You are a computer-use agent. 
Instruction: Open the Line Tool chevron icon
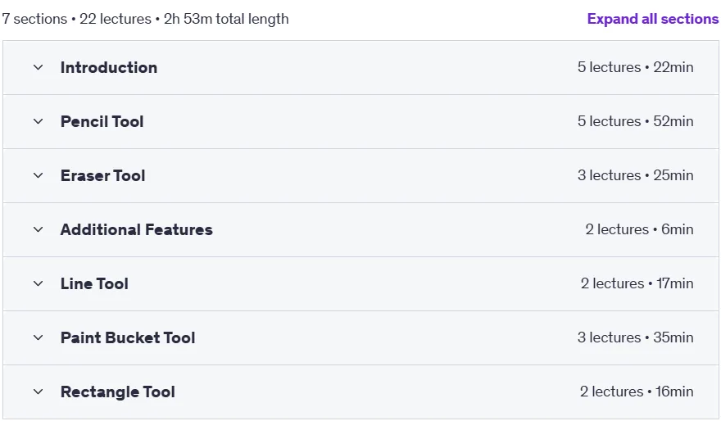click(x=39, y=283)
